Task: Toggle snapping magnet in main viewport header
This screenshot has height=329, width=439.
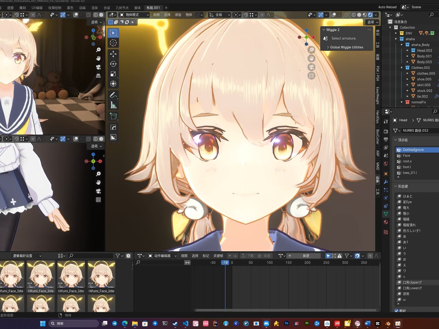Action: (246, 15)
